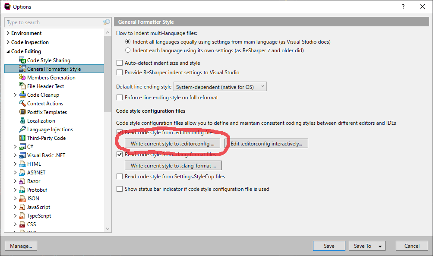Click the tree scrollbar up arrow
The width and height of the screenshot is (433, 256).
[107, 32]
